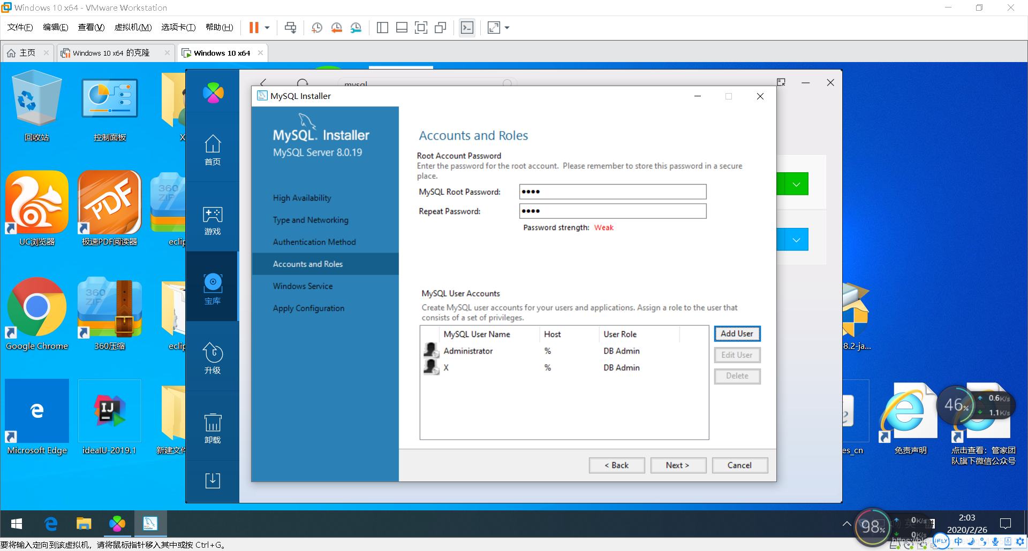
Task: Open the snapshot manager icon
Action: pos(356,28)
